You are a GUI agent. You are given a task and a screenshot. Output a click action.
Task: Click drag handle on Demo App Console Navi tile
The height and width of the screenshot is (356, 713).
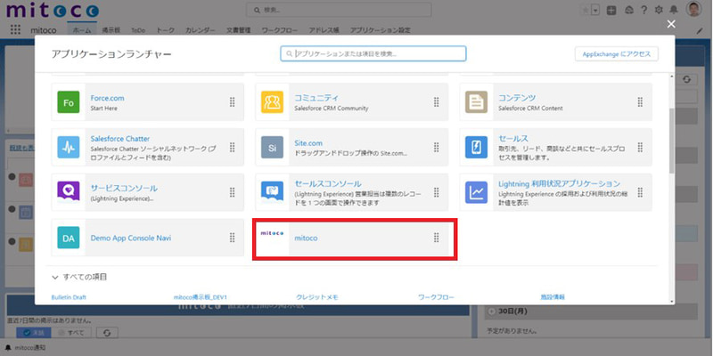click(233, 238)
